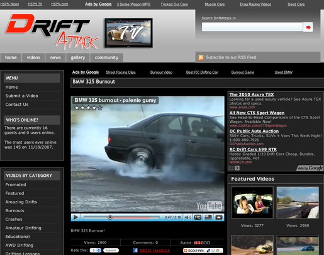Click the Drift Attack logo
Image resolution: width=324 pixels, height=255 pixels.
pos(52,31)
